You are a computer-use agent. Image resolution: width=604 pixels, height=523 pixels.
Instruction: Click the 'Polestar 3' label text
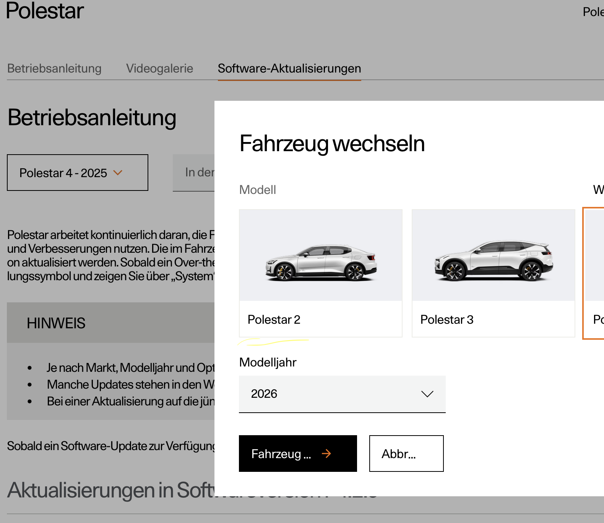click(447, 320)
